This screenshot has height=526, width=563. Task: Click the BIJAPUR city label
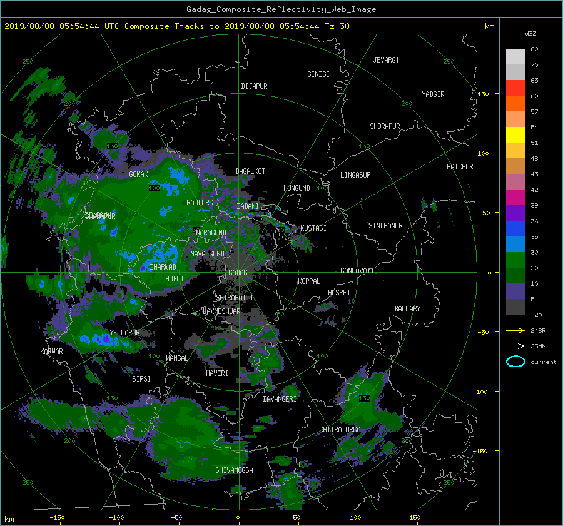pos(254,86)
